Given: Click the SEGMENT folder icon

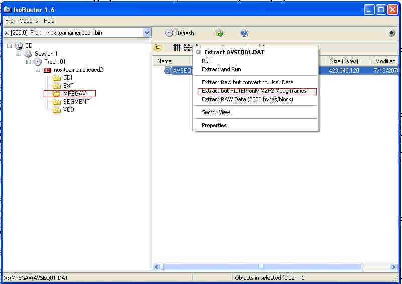Looking at the screenshot, I should point(56,102).
